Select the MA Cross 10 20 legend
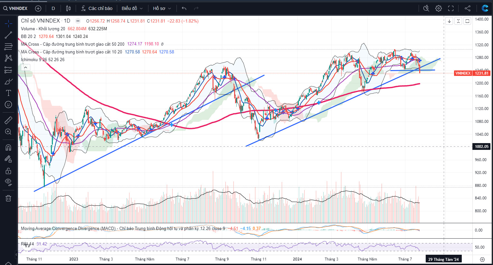 71,52
